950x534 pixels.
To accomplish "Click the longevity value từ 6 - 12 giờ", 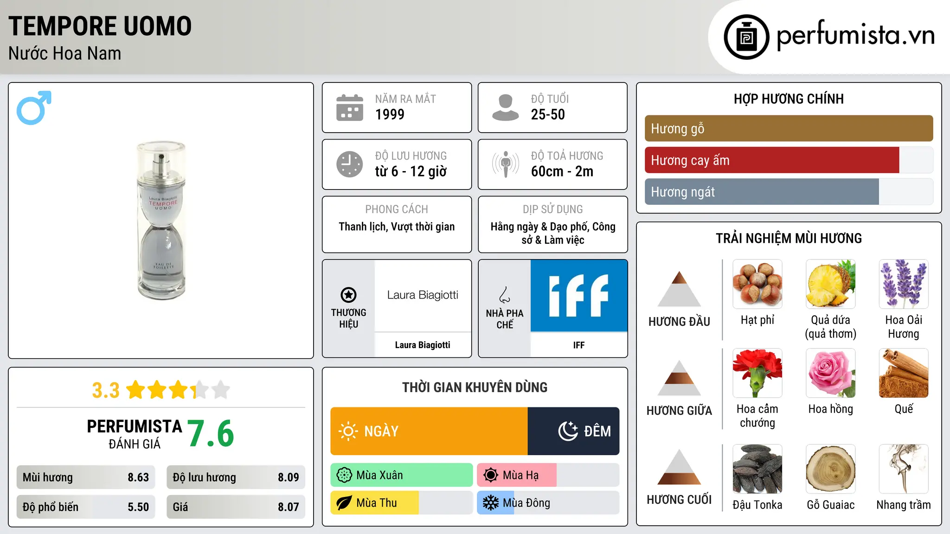I will click(411, 172).
